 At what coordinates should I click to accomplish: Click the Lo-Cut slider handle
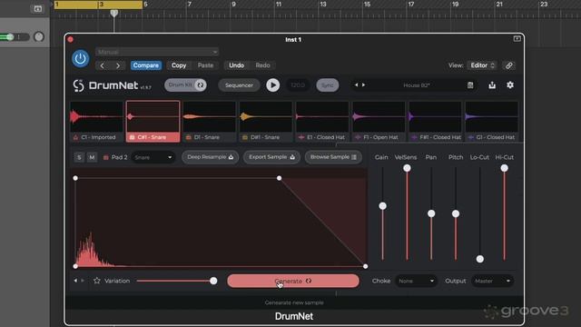480,259
